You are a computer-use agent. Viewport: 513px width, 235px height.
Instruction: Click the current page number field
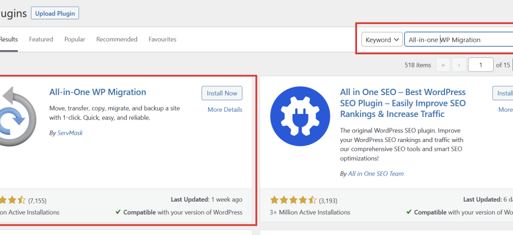pos(481,65)
